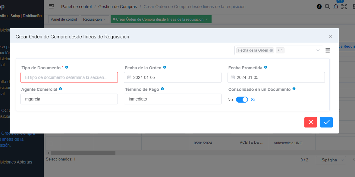Toggle fullscreen mode icon
This screenshot has width=355, height=177.
[344, 7]
